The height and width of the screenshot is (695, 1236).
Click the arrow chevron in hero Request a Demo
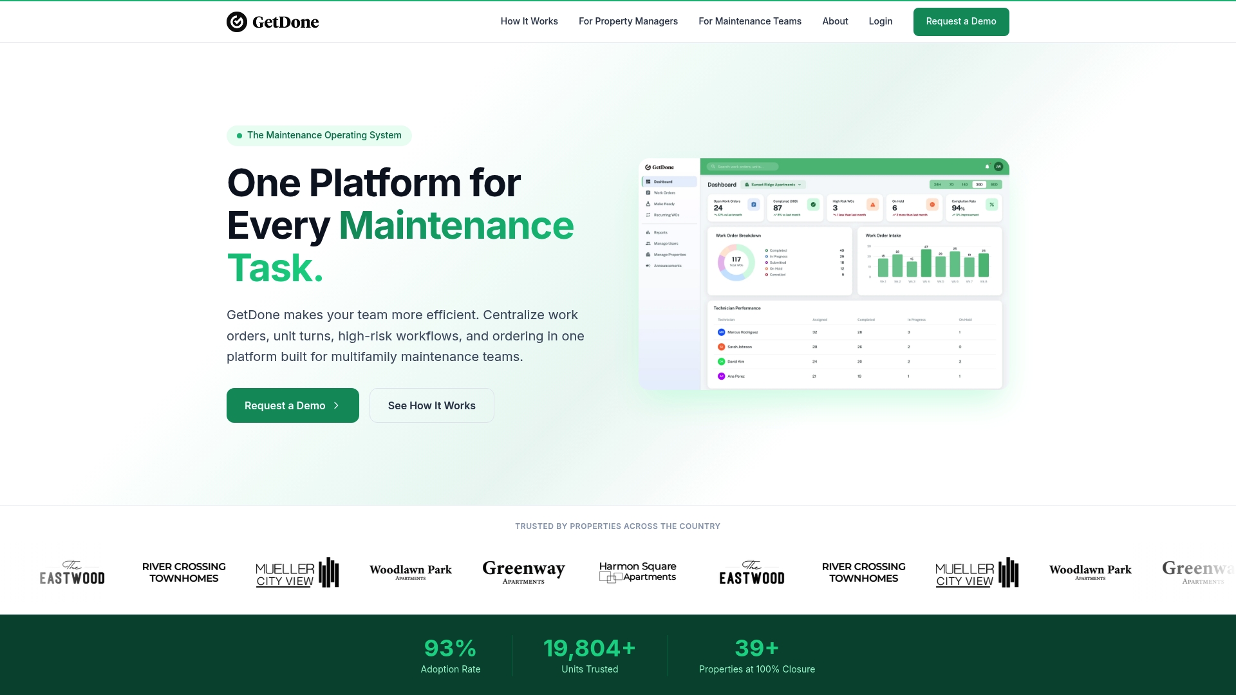point(336,405)
